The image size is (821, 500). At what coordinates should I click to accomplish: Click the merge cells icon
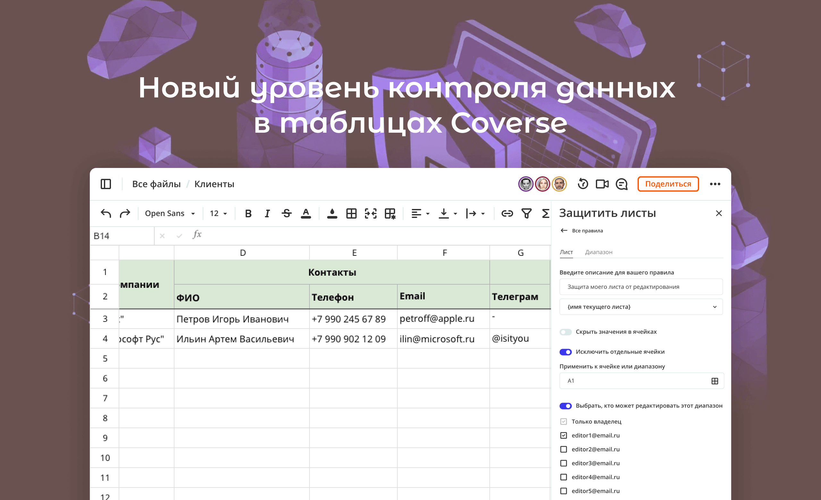tap(370, 213)
